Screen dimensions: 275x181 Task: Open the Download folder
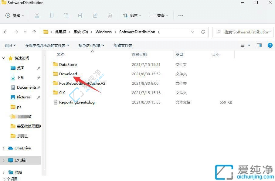pyautogui.click(x=68, y=74)
